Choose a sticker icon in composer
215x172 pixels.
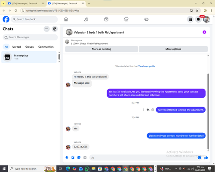pyautogui.click(x=79, y=158)
